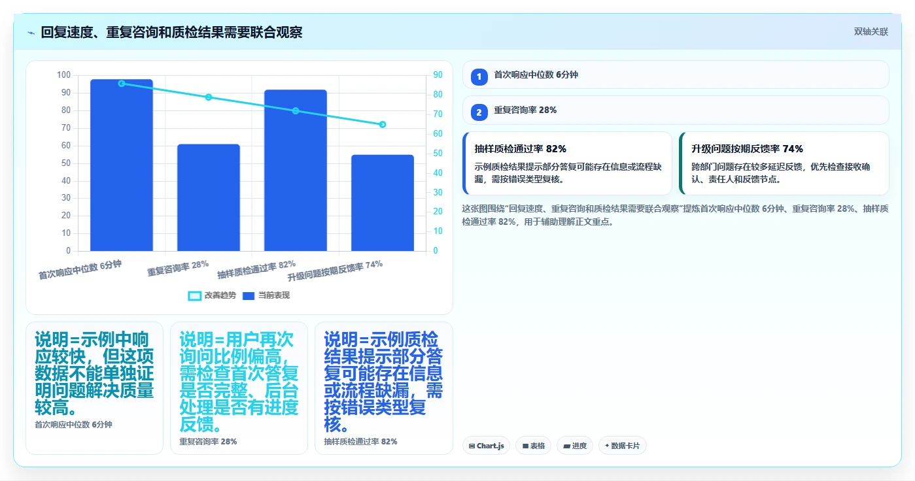Image resolution: width=915 pixels, height=481 pixels.
Task: Click the 重复咨询率 28% caption under second card
Action: tap(208, 442)
